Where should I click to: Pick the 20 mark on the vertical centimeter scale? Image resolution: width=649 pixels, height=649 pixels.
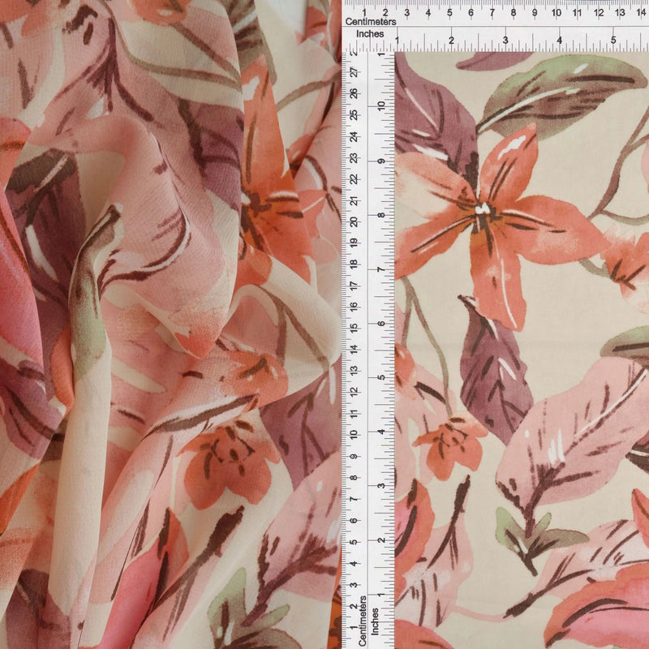[x=355, y=222]
